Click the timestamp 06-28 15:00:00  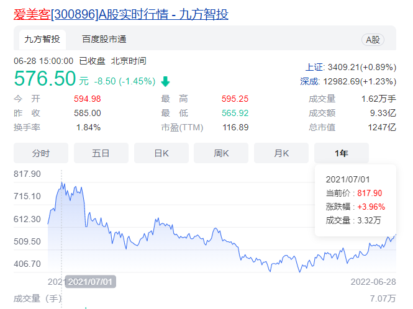(43, 61)
